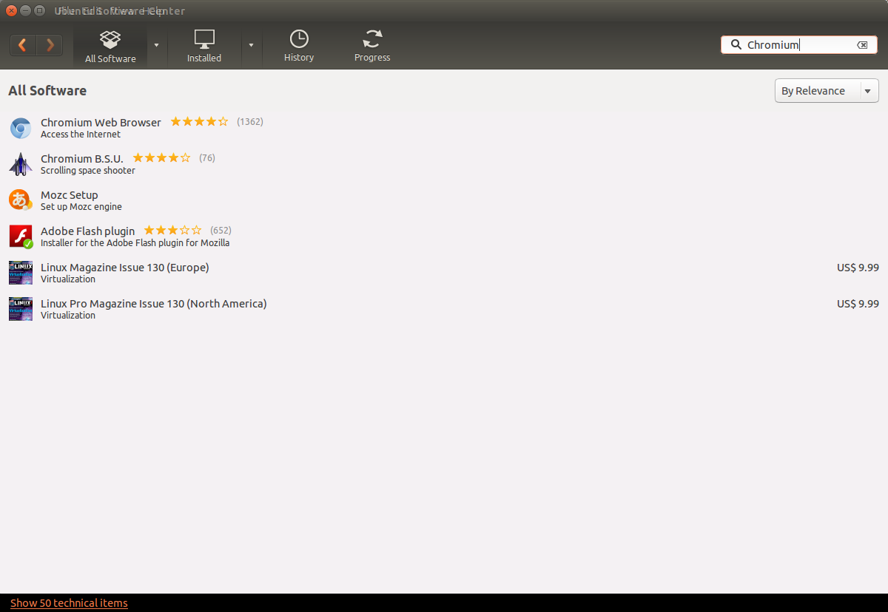
Task: Click the (652) review count
Action: point(221,231)
